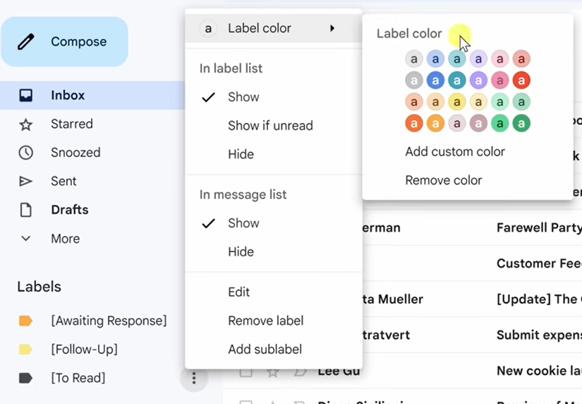The width and height of the screenshot is (582, 404).
Task: Open the Drafts document icon
Action: pyautogui.click(x=26, y=210)
